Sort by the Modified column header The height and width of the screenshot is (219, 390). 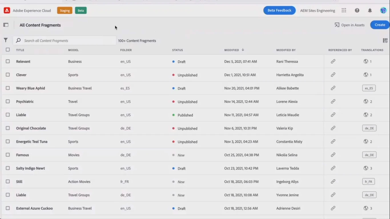[x=232, y=50]
